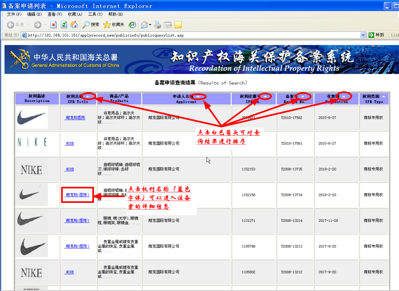Open the Search (搜索) toolbar button

point(91,25)
